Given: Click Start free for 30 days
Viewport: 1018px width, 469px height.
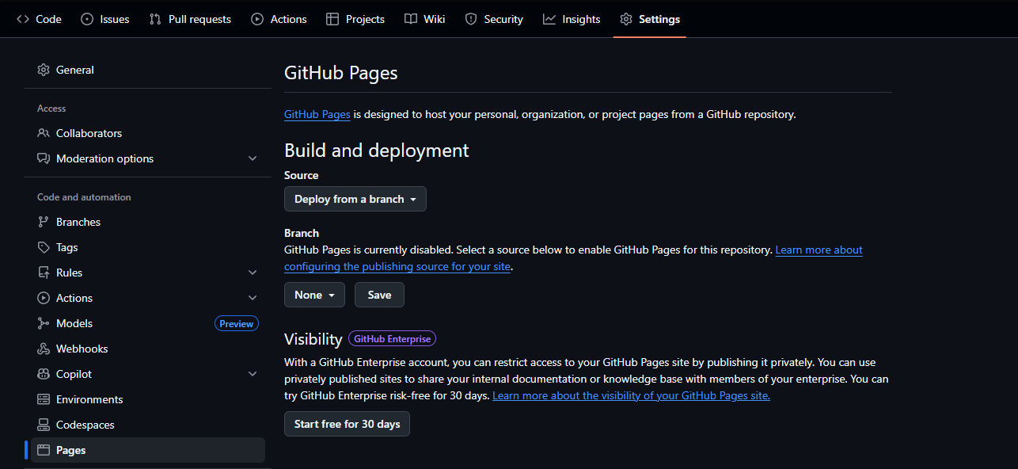Looking at the screenshot, I should coord(347,424).
